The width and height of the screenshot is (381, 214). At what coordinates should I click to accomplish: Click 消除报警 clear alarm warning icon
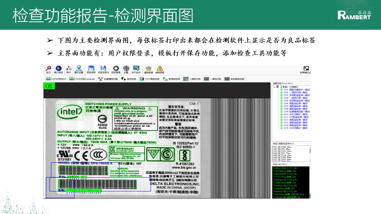[160, 70]
